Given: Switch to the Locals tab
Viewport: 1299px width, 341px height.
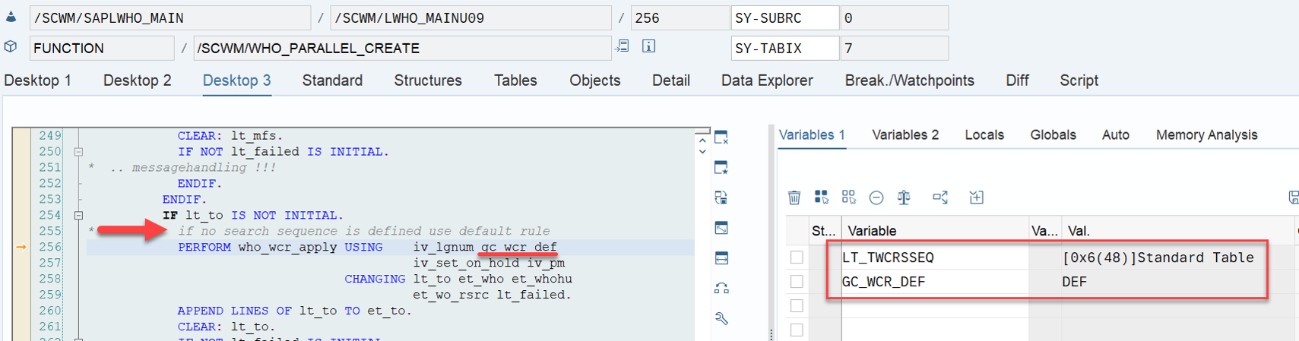Looking at the screenshot, I should [x=984, y=135].
